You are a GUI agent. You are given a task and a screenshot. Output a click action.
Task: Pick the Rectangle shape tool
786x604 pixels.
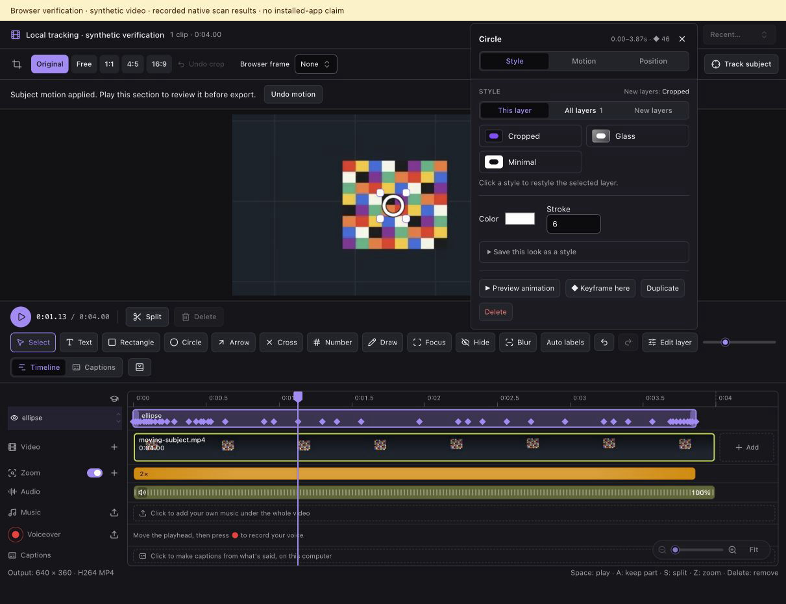pos(131,343)
